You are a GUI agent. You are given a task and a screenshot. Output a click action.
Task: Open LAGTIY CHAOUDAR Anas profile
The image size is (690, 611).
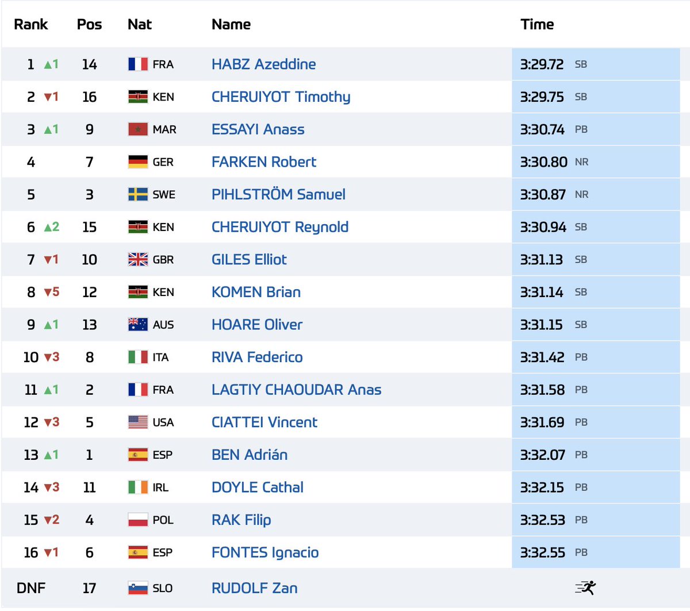[297, 390]
